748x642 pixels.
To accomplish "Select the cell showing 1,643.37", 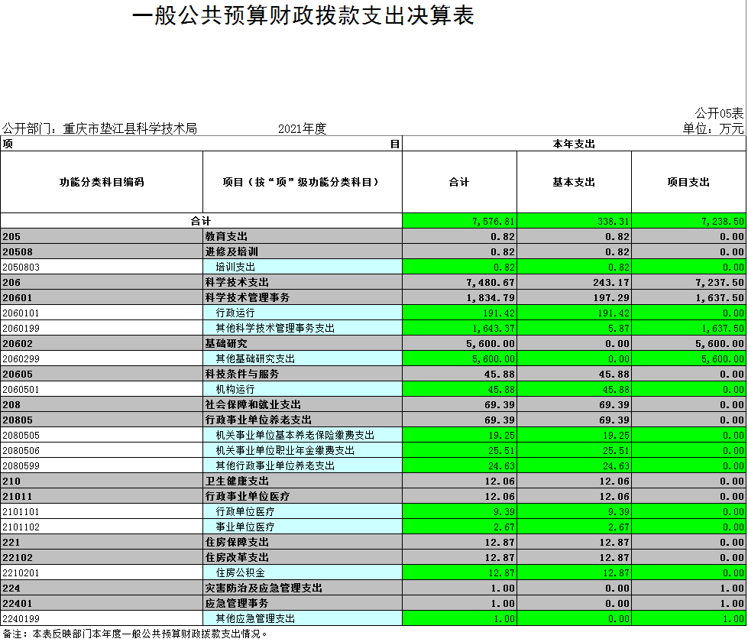I will [459, 328].
